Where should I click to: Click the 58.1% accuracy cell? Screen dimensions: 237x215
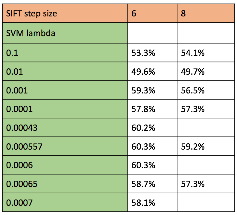coord(152,203)
